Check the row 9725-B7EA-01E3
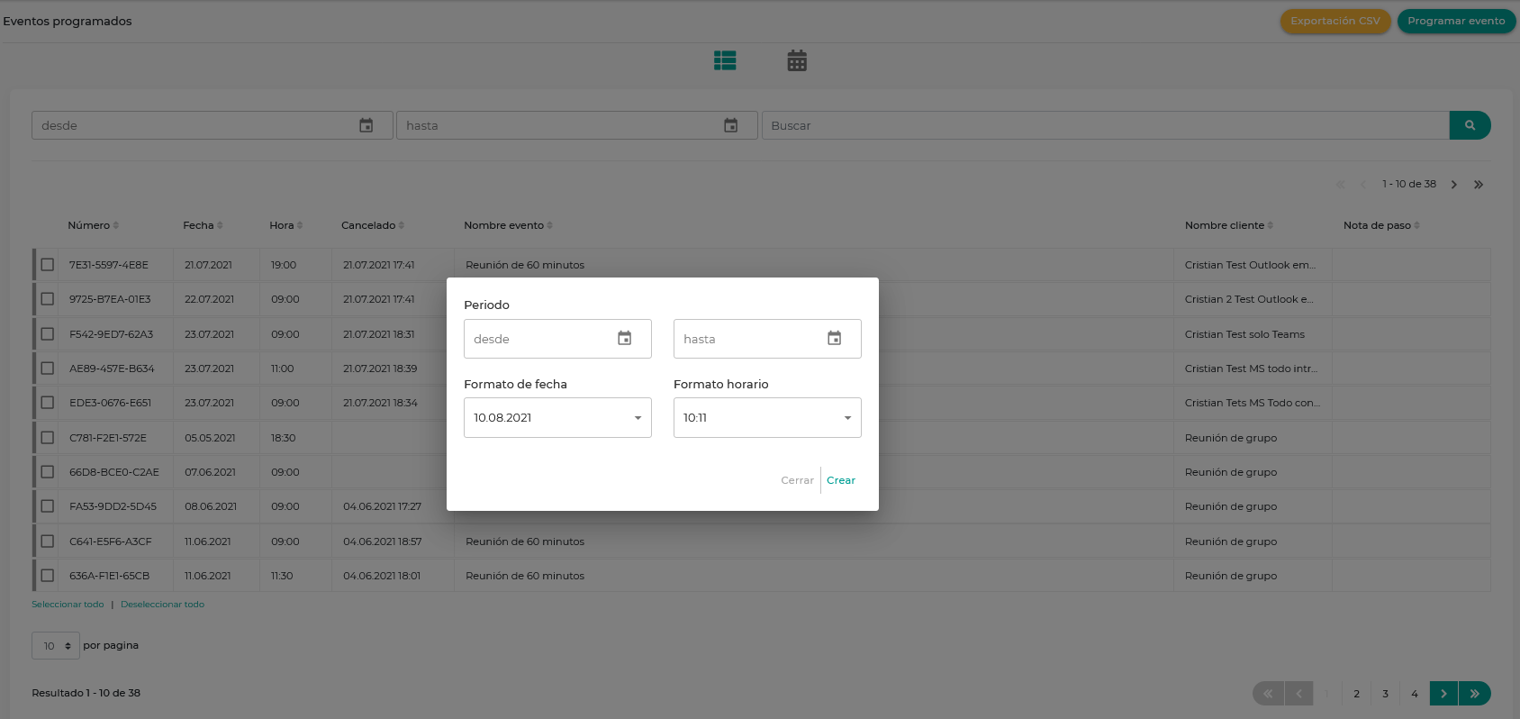This screenshot has height=719, width=1520. click(48, 299)
